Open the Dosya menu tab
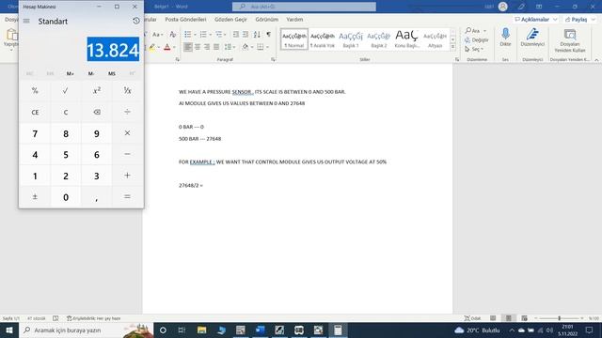 point(10,19)
